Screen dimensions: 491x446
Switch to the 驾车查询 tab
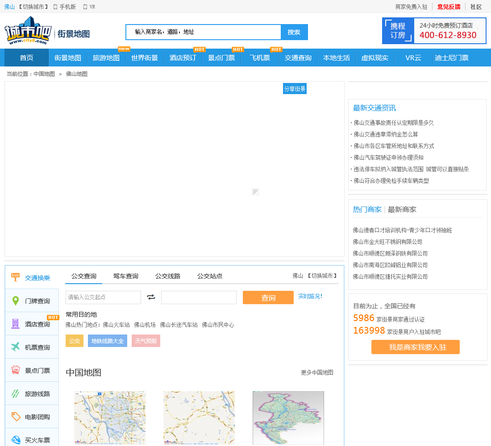click(x=125, y=276)
